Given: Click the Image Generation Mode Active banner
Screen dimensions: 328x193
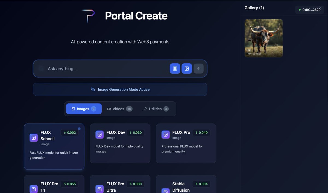Looking at the screenshot, I should [x=120, y=89].
